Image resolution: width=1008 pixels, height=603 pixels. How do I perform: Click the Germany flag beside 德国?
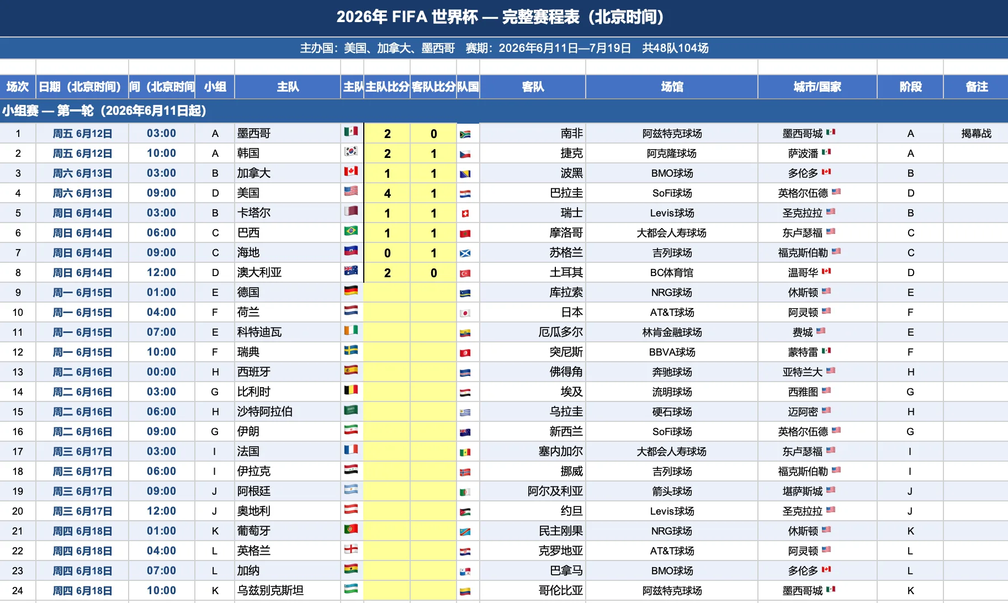click(x=351, y=290)
